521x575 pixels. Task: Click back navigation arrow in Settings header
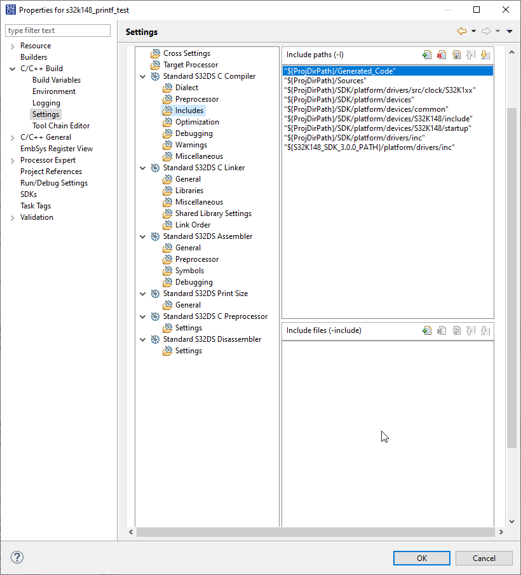[462, 31]
